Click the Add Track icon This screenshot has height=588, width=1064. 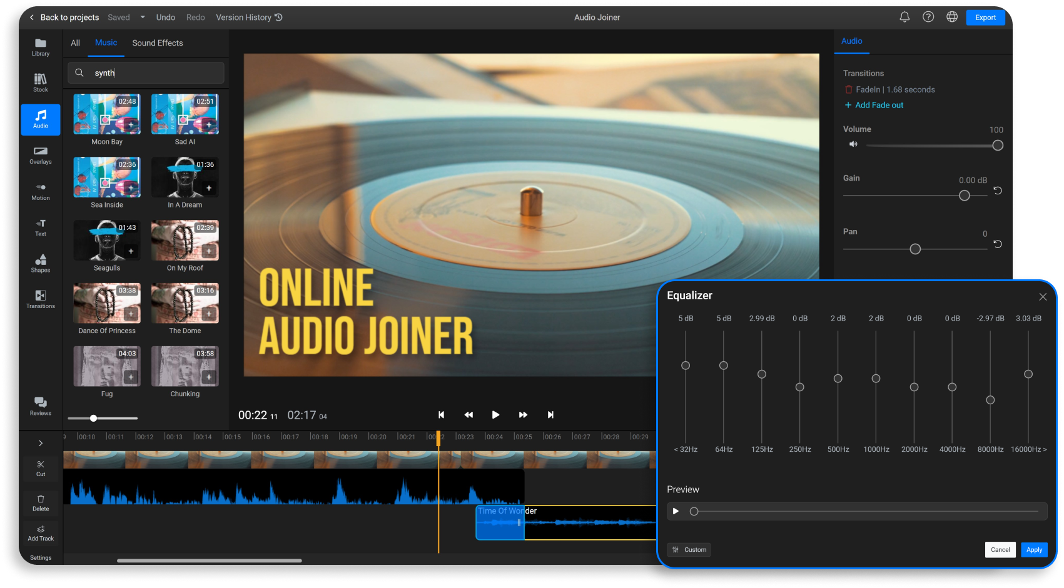[40, 529]
